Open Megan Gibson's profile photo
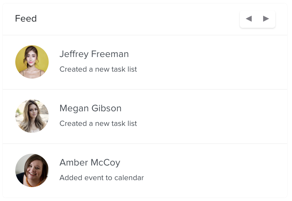The image size is (292, 201). click(x=32, y=116)
